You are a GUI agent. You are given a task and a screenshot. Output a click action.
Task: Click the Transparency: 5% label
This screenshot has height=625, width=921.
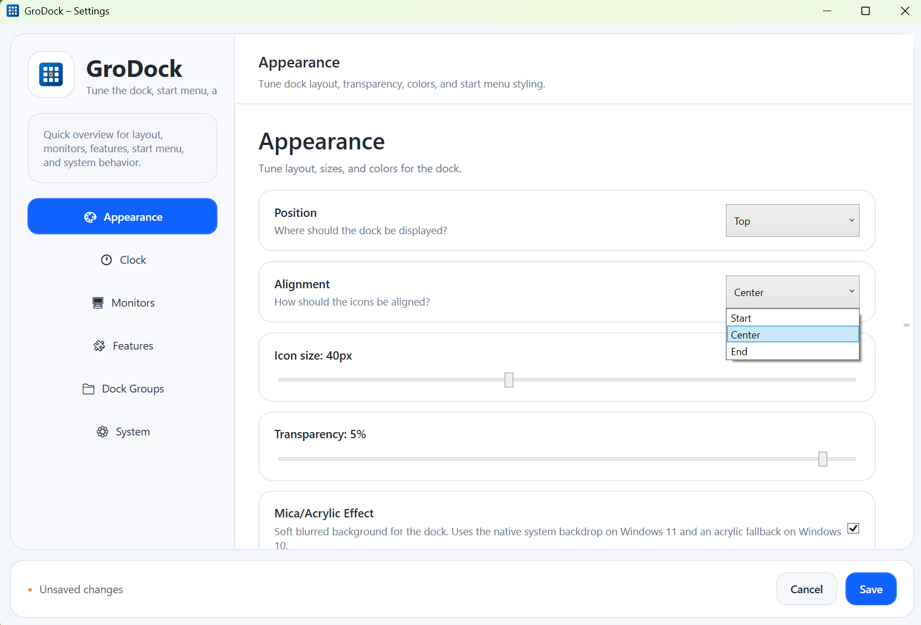[320, 434]
